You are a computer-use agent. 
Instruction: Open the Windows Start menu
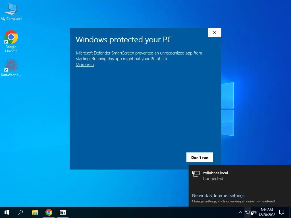(7, 212)
